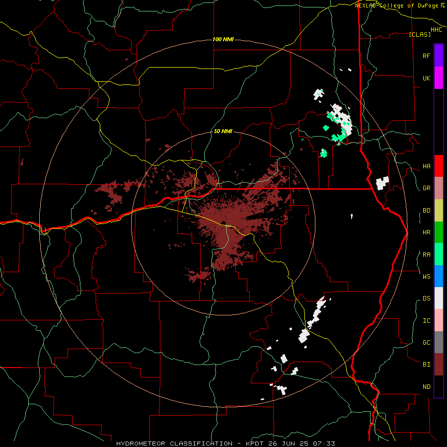
Task: Click the UK magenta legend swatch
Action: 439,78
